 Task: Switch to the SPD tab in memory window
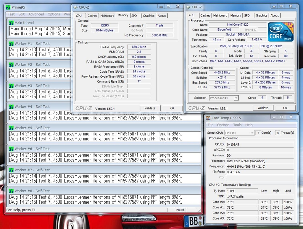[134, 16]
